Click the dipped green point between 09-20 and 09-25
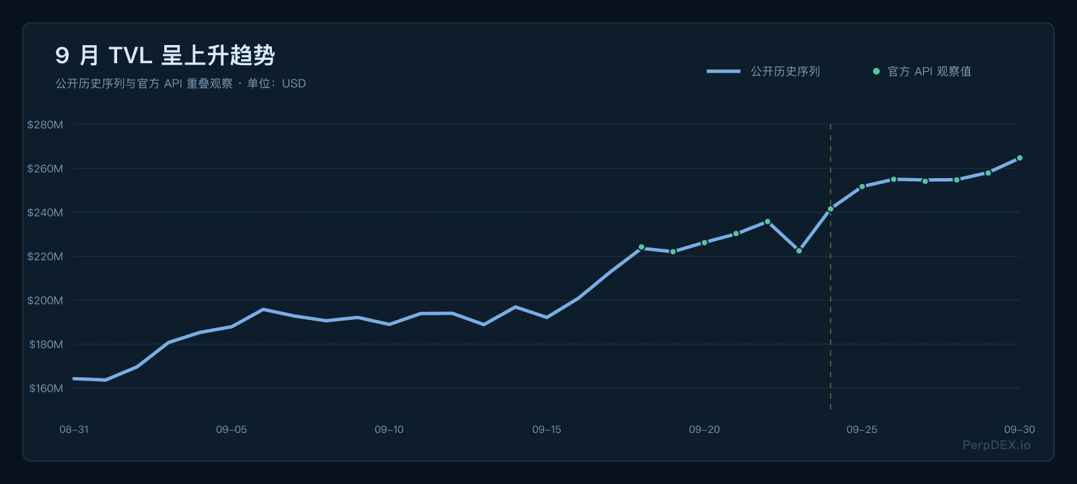The height and width of the screenshot is (484, 1077). click(799, 251)
